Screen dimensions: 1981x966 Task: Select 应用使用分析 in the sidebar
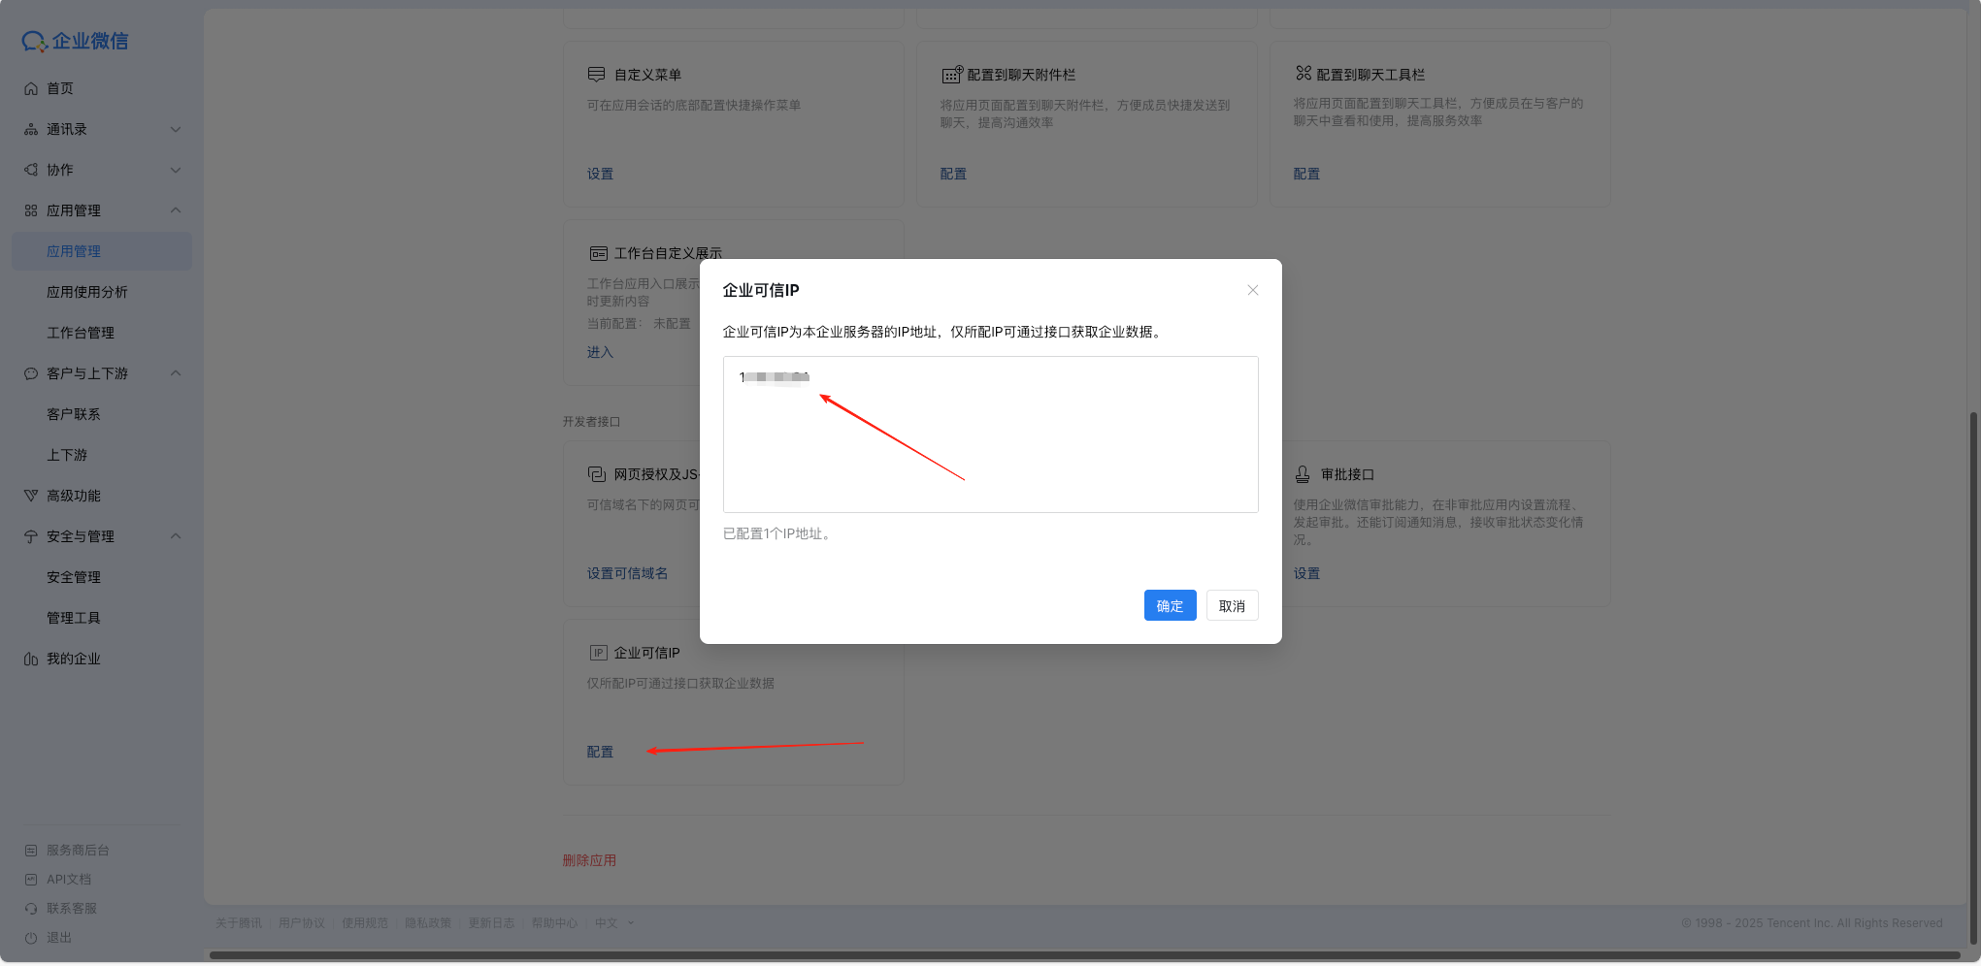[x=87, y=292]
